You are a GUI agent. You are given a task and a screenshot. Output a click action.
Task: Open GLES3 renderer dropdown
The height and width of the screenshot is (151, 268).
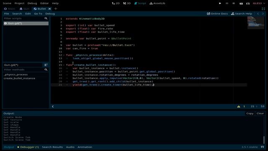259,3
